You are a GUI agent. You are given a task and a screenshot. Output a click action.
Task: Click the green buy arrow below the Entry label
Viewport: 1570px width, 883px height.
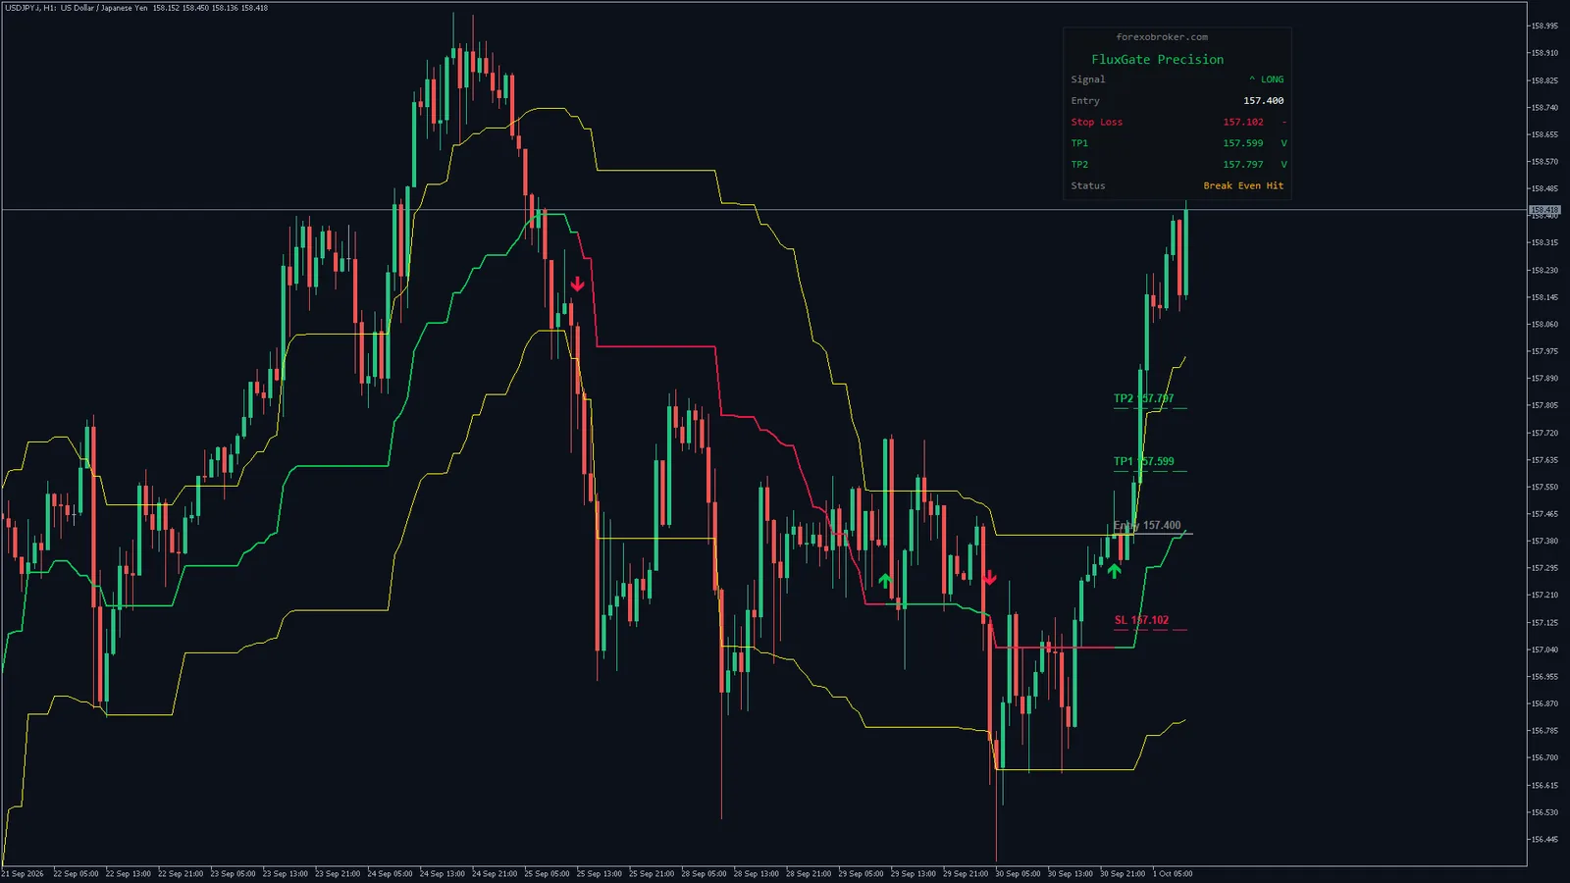click(x=1114, y=570)
